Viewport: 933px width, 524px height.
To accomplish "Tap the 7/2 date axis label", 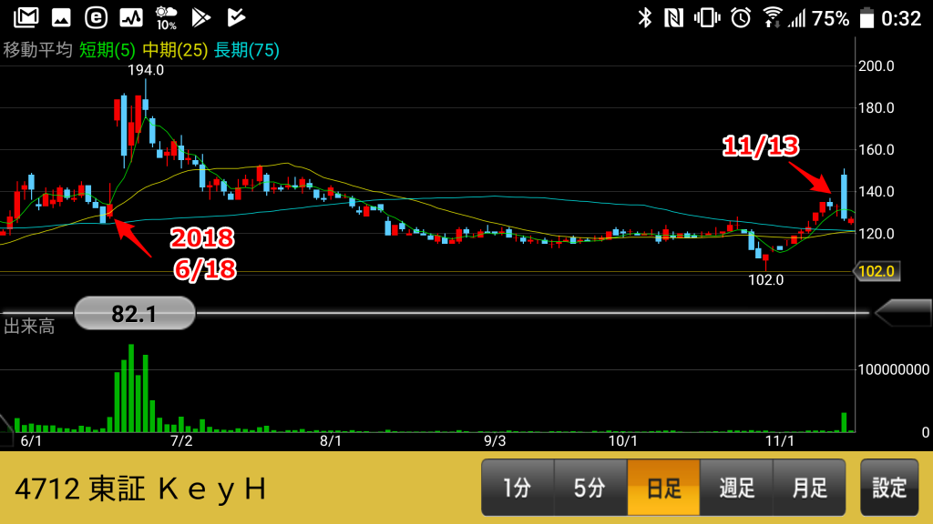I will 181,441.
